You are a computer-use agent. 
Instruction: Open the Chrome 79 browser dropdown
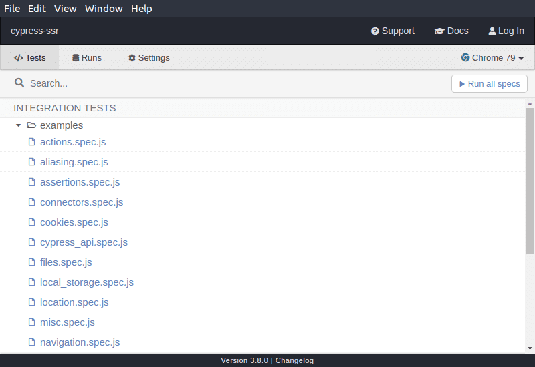(492, 58)
